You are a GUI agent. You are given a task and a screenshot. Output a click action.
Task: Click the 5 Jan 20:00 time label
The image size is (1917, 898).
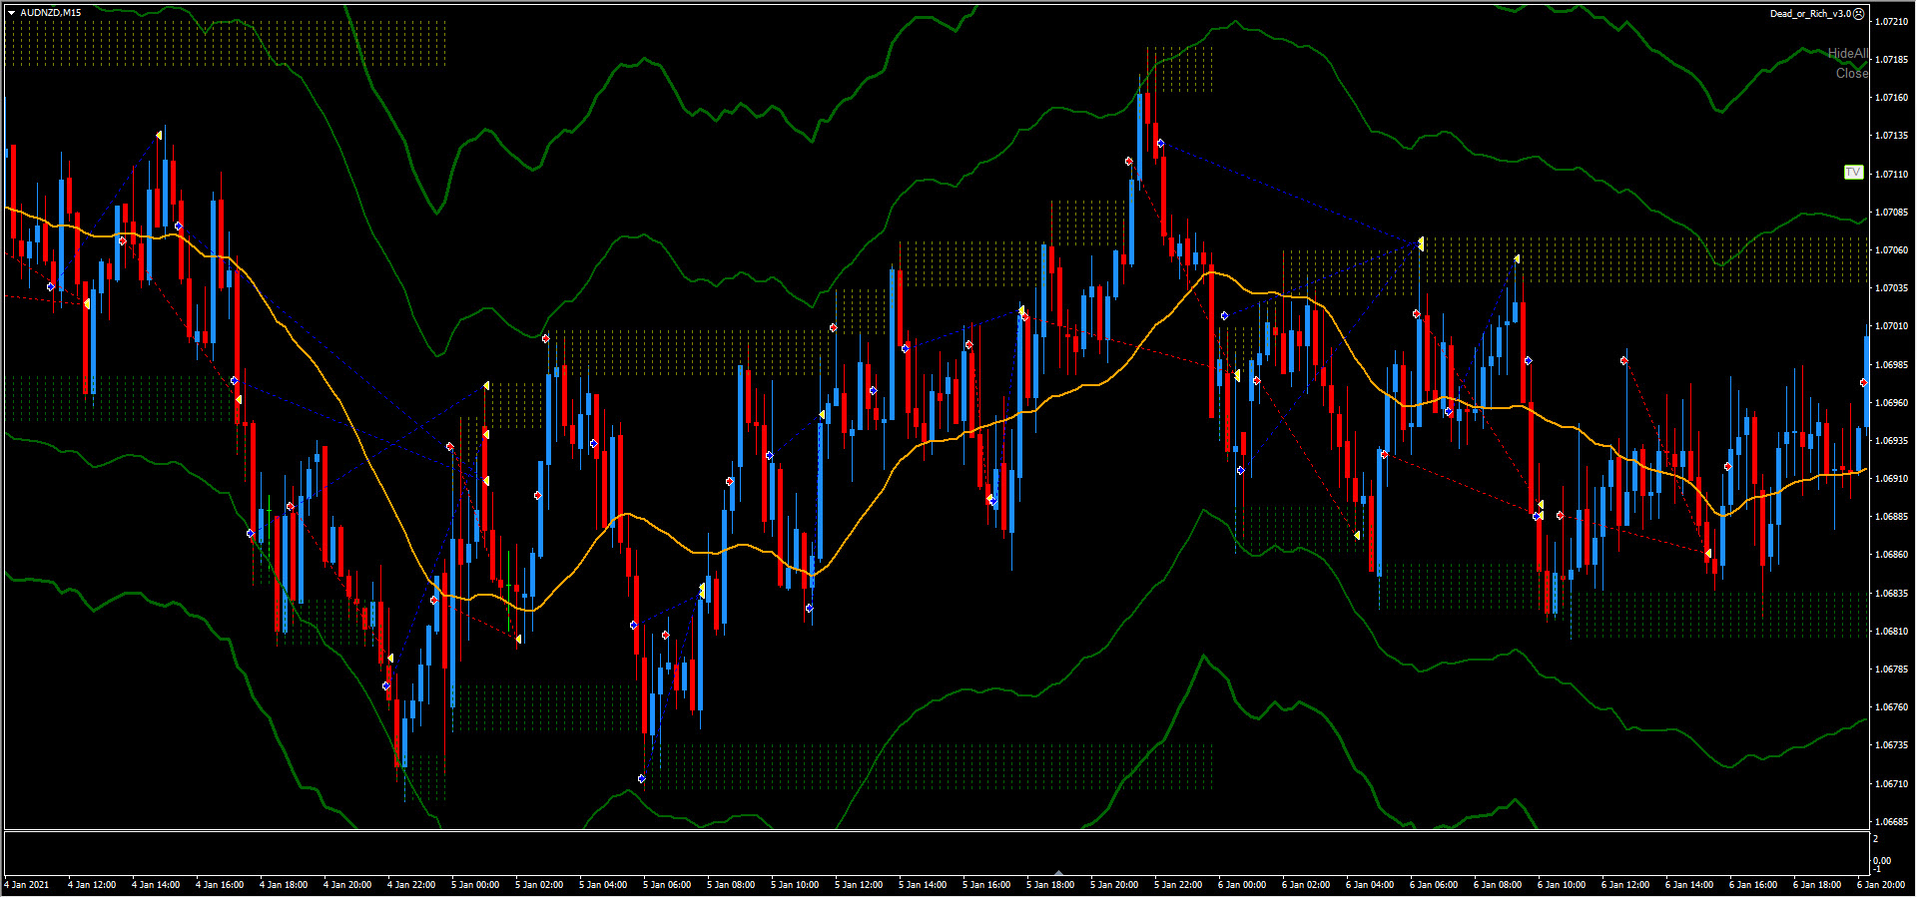coord(1114,885)
